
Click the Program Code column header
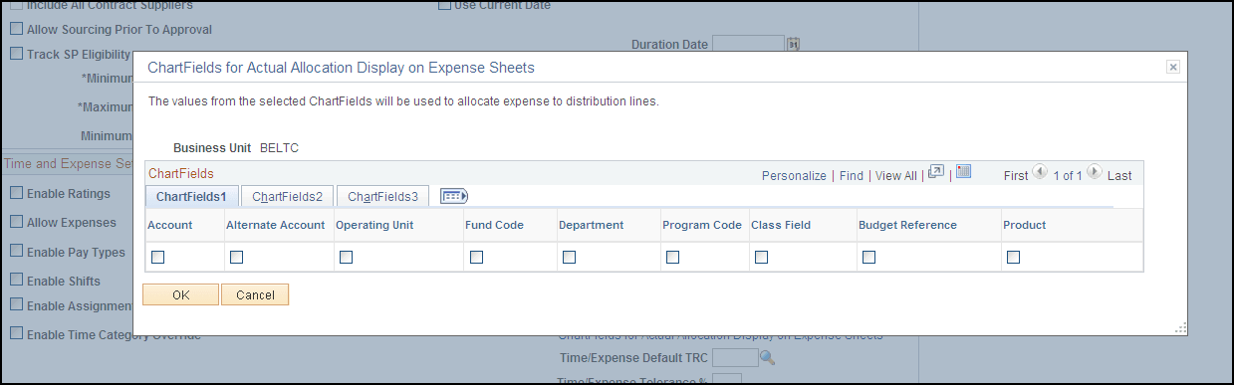[x=702, y=225]
